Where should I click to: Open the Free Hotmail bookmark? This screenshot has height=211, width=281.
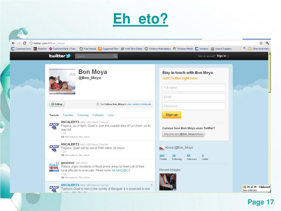point(88,49)
